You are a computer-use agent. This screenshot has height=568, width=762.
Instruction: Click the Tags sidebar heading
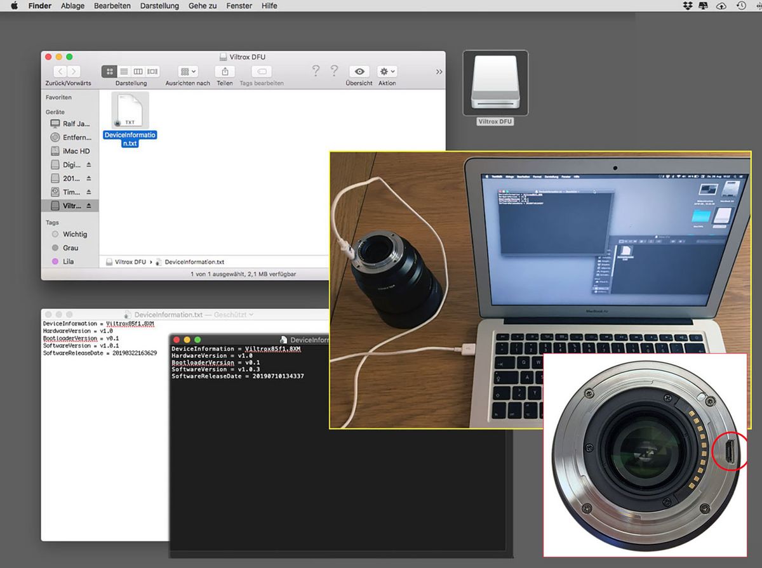tap(52, 223)
